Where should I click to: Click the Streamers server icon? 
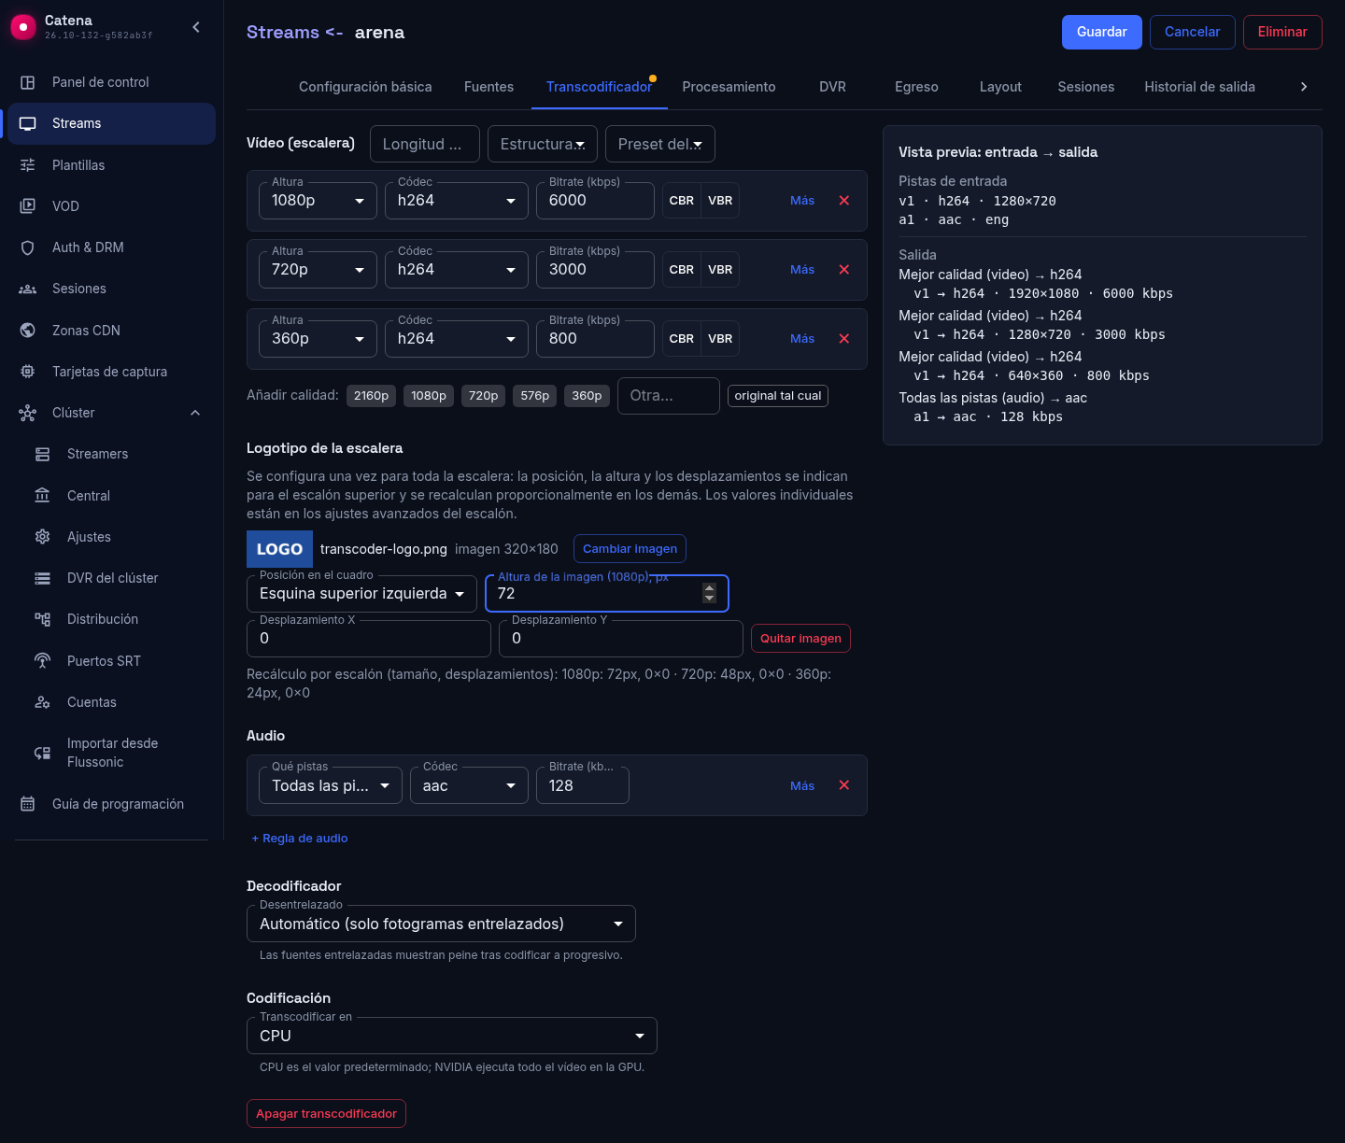pyautogui.click(x=43, y=454)
